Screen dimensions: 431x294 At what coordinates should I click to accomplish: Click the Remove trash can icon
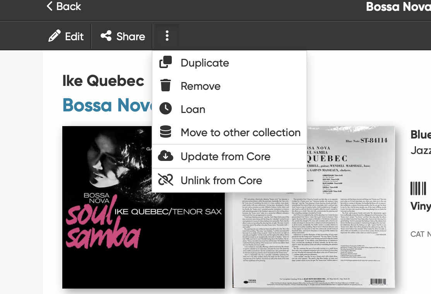[x=166, y=85]
